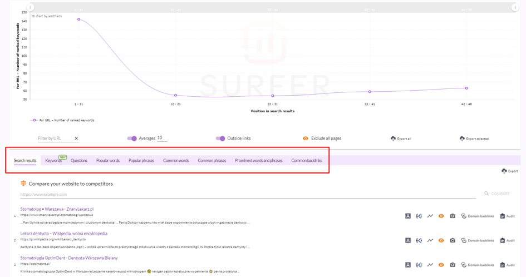Open Stomatolog Warszawa ZnanyLekarz.pl link

pyautogui.click(x=57, y=209)
